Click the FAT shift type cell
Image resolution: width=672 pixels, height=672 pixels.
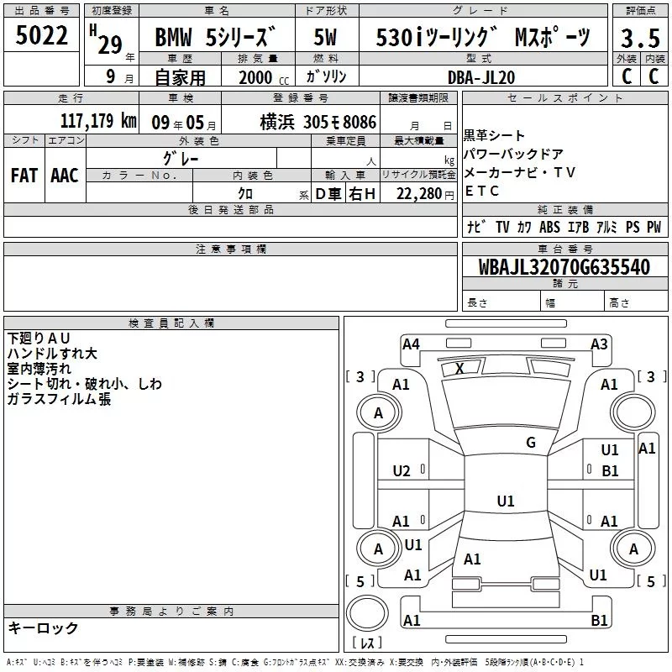(24, 175)
